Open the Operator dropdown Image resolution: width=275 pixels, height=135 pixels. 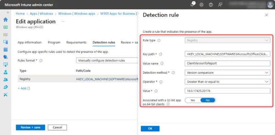coord(228,82)
